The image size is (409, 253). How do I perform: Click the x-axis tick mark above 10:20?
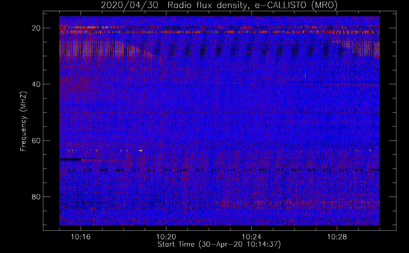pyautogui.click(x=166, y=228)
